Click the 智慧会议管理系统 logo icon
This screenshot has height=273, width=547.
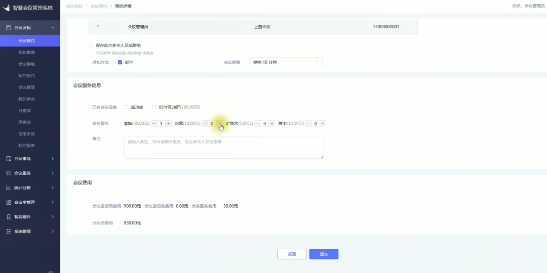pos(6,8)
